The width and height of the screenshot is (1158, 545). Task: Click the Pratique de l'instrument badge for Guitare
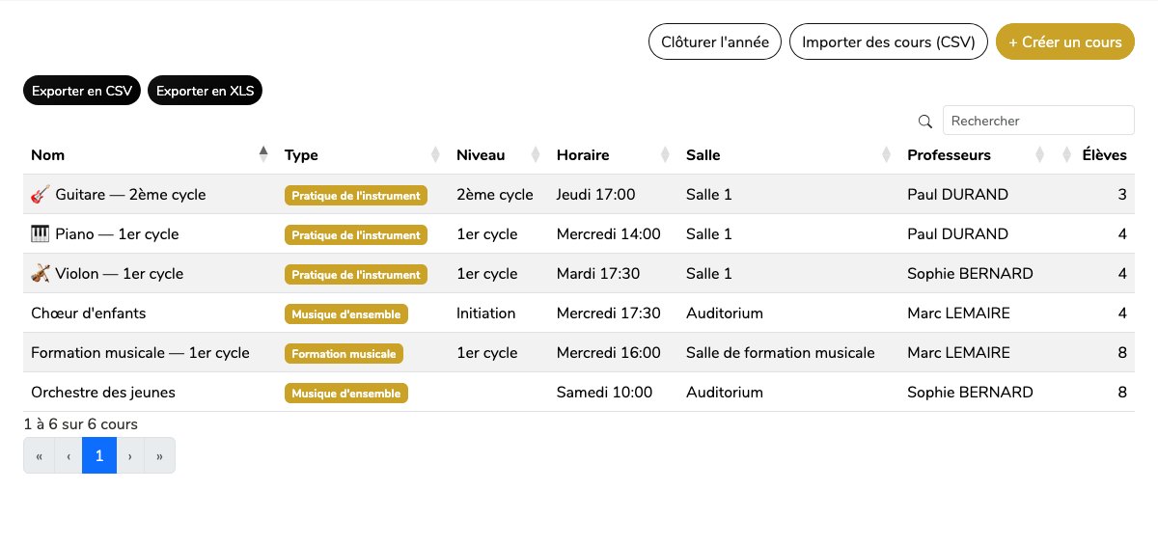(x=356, y=195)
